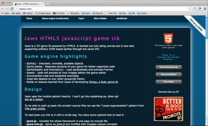Open the Home navigation item

coord(29,18)
